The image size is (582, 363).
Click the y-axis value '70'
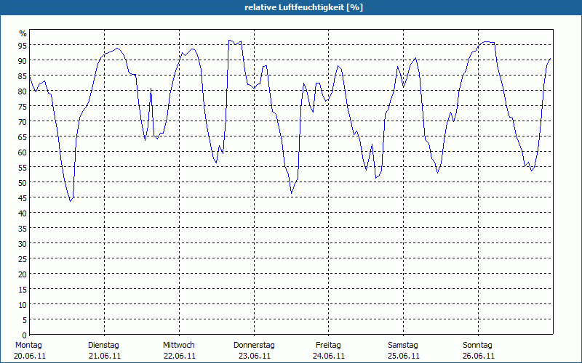pyautogui.click(x=23, y=122)
